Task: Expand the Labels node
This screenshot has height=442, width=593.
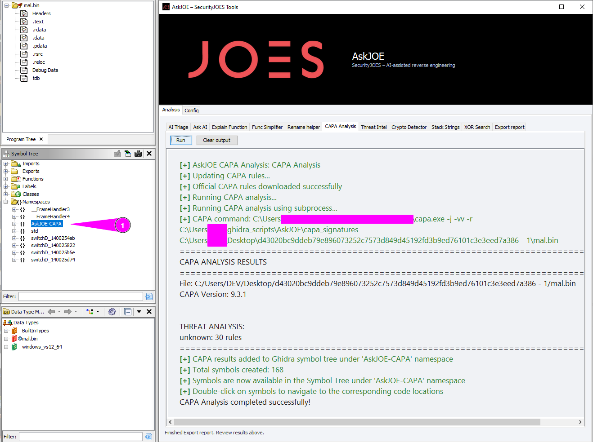Action: coord(6,186)
